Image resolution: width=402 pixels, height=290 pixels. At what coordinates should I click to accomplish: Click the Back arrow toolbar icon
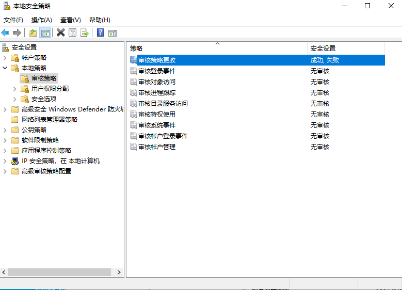coord(6,33)
